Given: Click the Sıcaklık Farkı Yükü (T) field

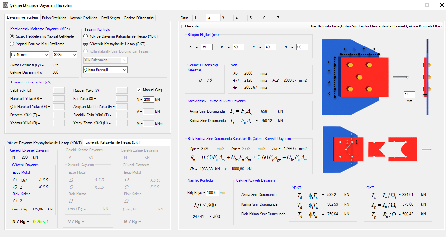Looking at the screenshot, I should (122, 115).
